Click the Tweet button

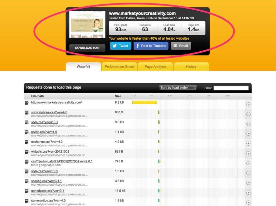click(120, 46)
